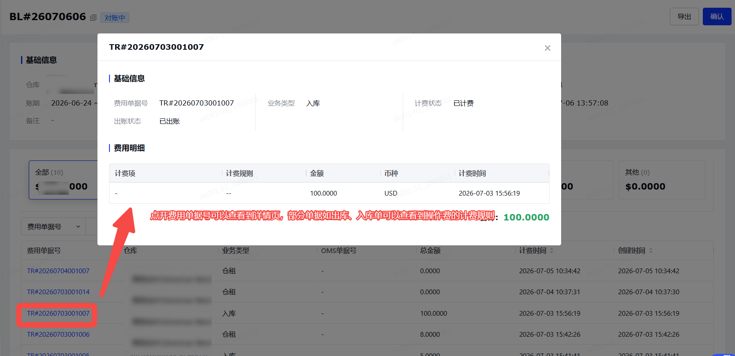Click the 账期 date 2026-06-24

point(71,103)
